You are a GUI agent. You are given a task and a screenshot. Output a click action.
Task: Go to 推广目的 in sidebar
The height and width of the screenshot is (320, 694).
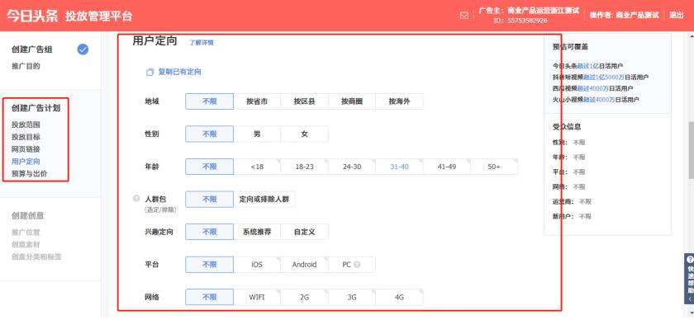[x=26, y=66]
